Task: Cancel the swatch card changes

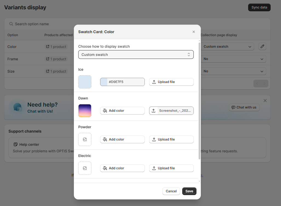Action: 171,191
